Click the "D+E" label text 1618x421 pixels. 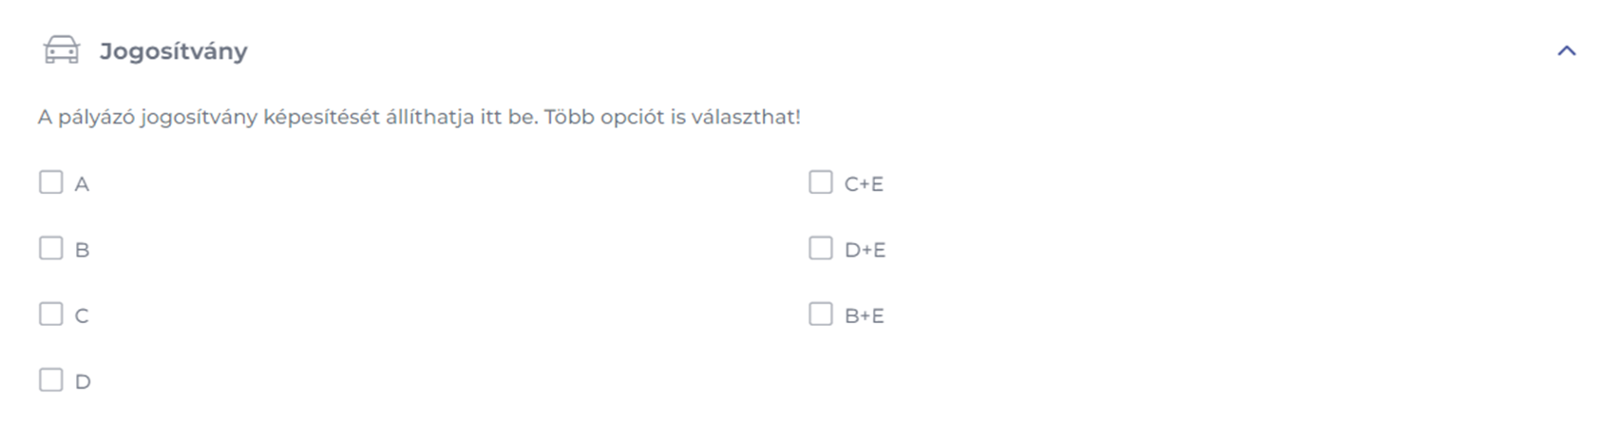tap(865, 250)
